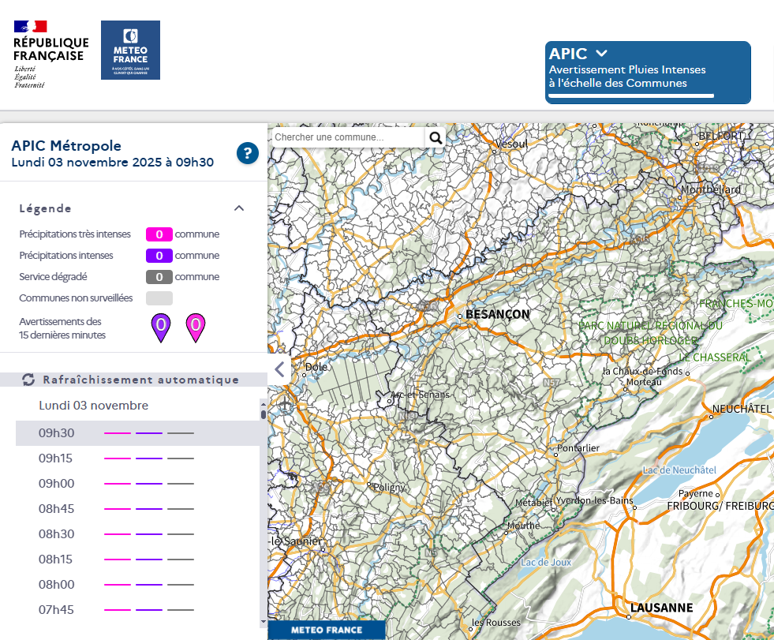Image resolution: width=774 pixels, height=640 pixels.
Task: Click the automatic refresh arrows icon
Action: point(28,380)
